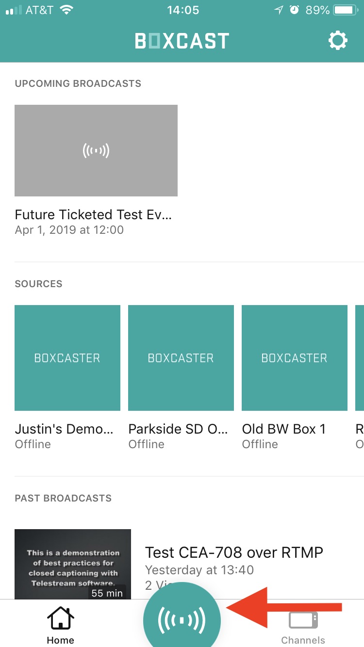Tap the BoxCast logo in header
Viewport: 364px width, 647px height.
(182, 41)
